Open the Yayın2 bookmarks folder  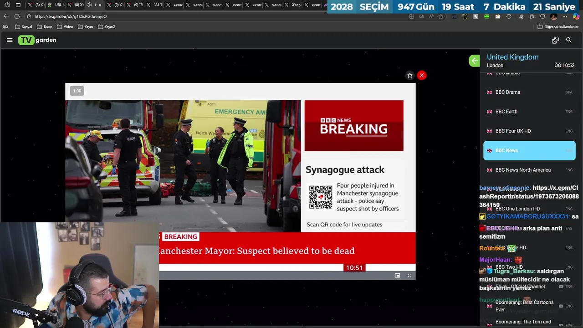coord(107,27)
